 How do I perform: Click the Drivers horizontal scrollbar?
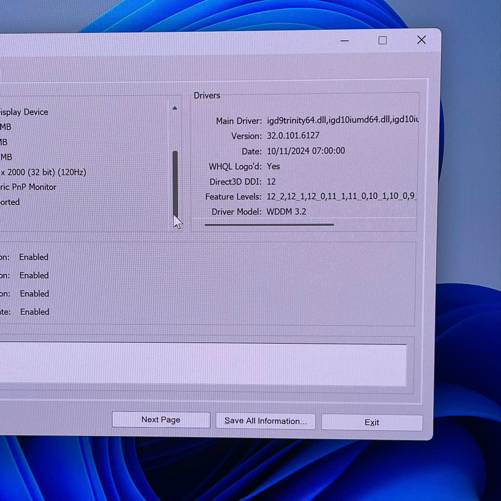click(269, 225)
